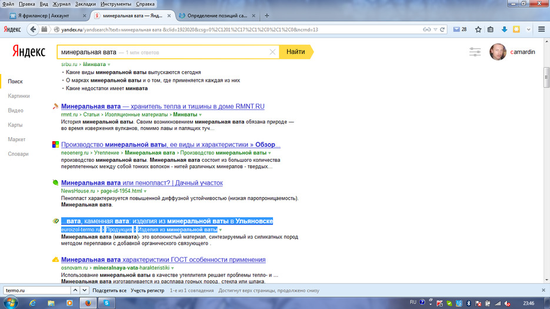
Task: Switch RU input language indicator
Action: click(413, 303)
